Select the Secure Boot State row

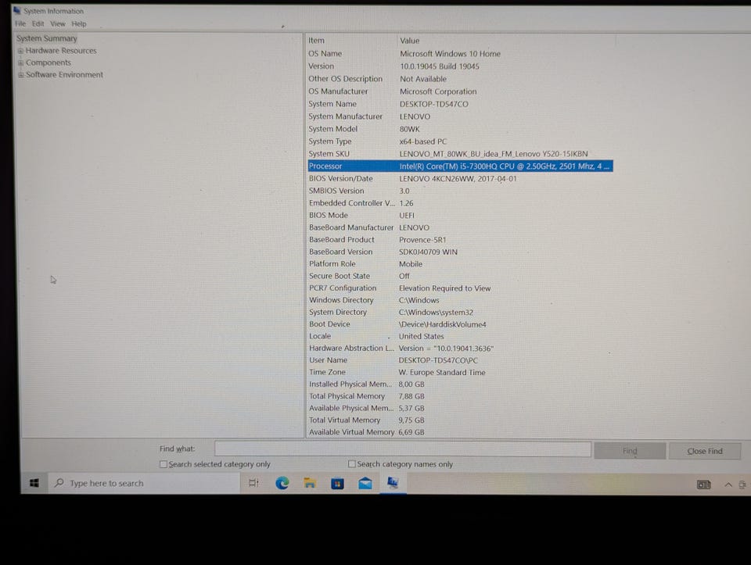click(460, 276)
